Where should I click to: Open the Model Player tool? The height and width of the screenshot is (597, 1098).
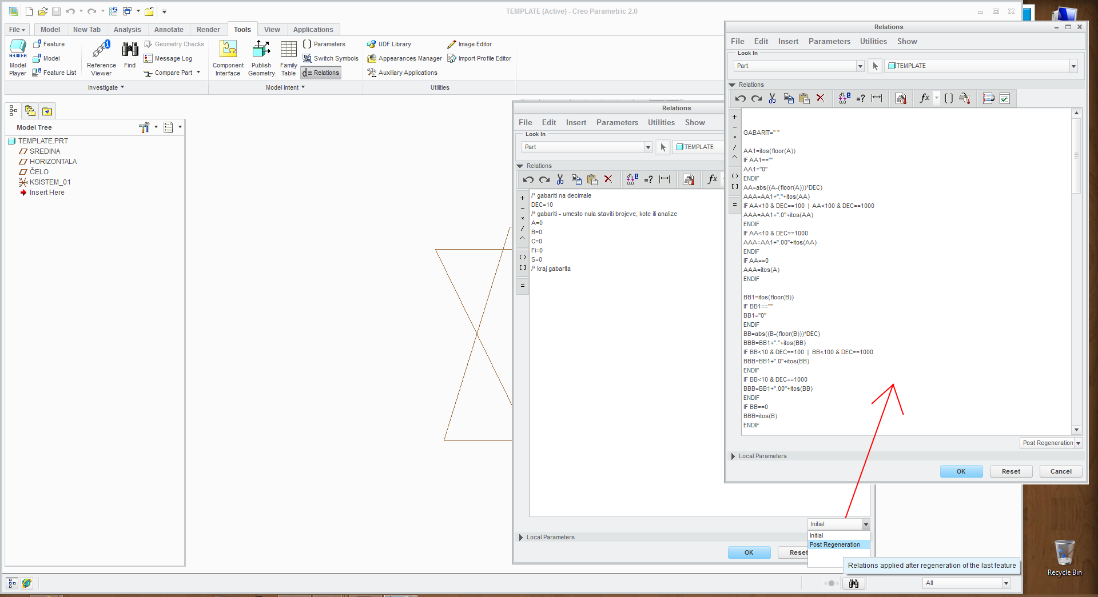(18, 58)
